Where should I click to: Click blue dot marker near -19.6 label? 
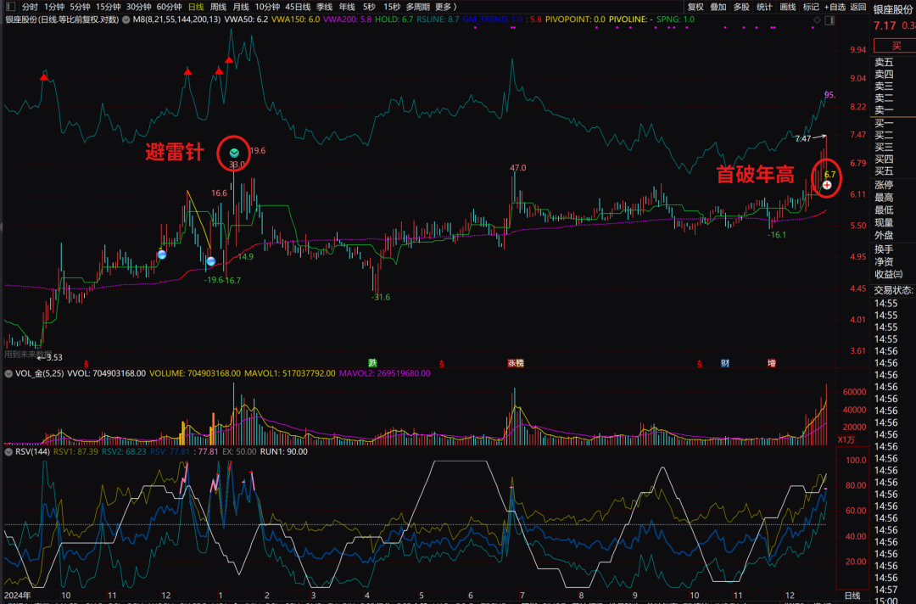(211, 261)
